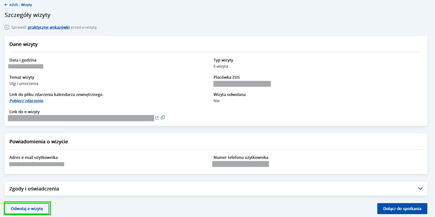435x217 pixels.
Task: Click the redacted user phone number value
Action: (240, 164)
